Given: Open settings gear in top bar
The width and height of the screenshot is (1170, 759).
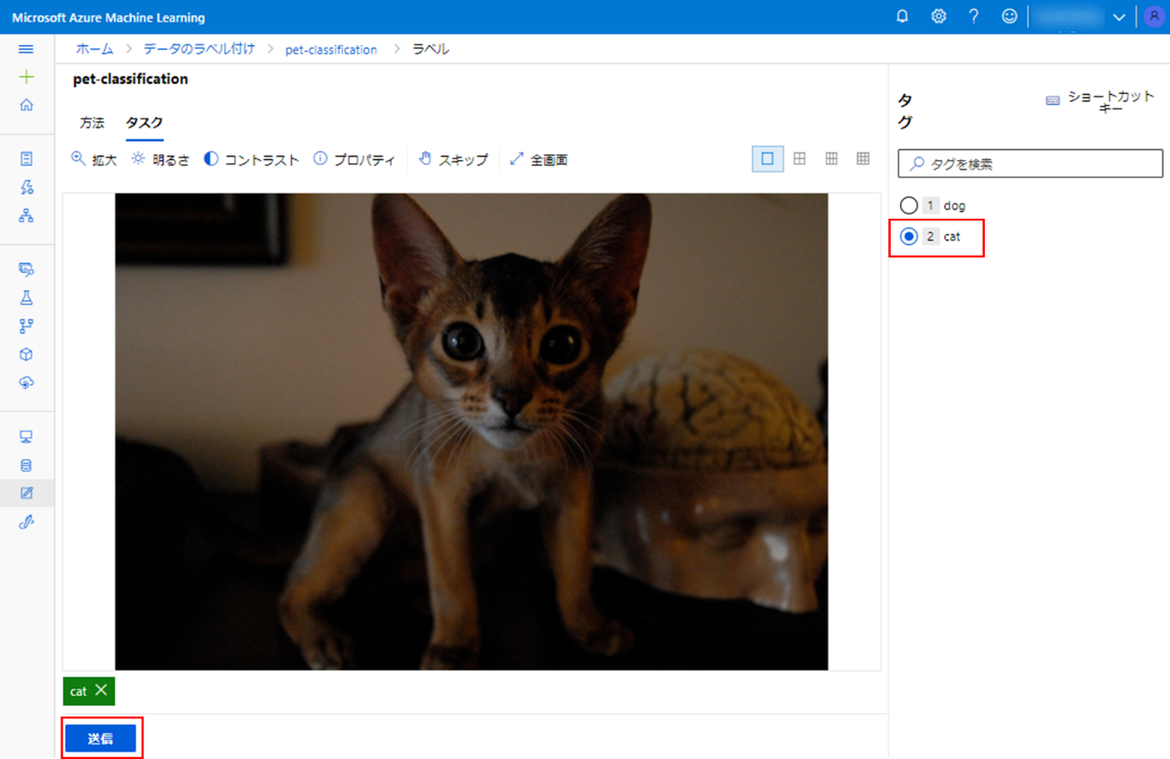Looking at the screenshot, I should (939, 17).
